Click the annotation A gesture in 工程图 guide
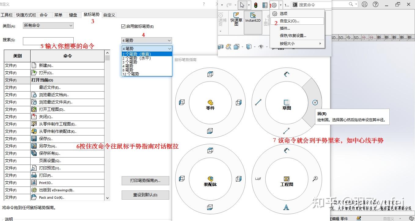This screenshot has height=221, width=415. 286,207
